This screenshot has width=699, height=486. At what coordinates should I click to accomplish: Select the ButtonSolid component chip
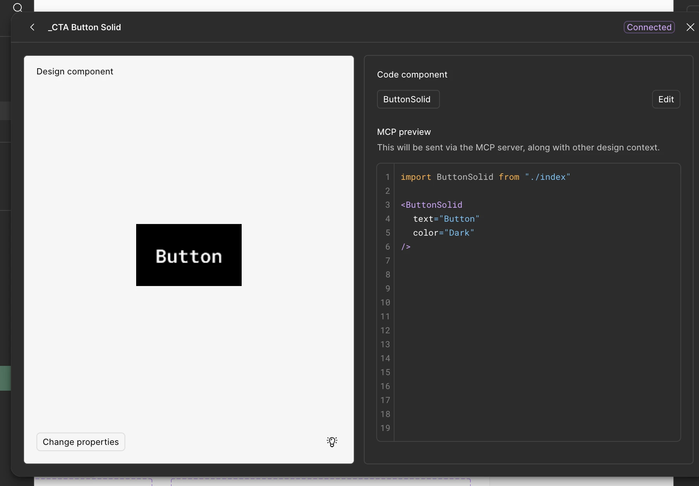click(408, 99)
